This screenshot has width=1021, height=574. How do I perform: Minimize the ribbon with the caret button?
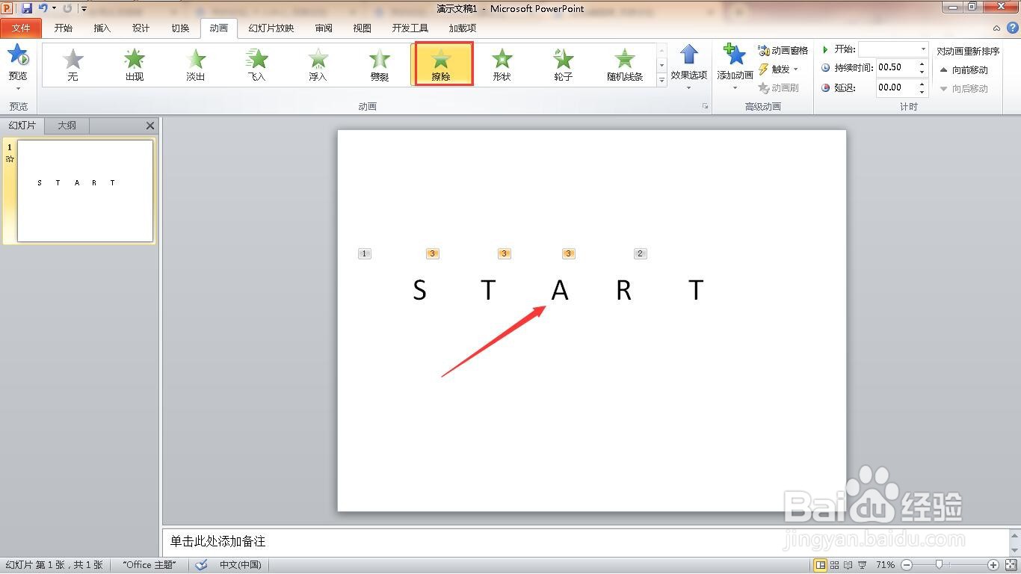[997, 28]
